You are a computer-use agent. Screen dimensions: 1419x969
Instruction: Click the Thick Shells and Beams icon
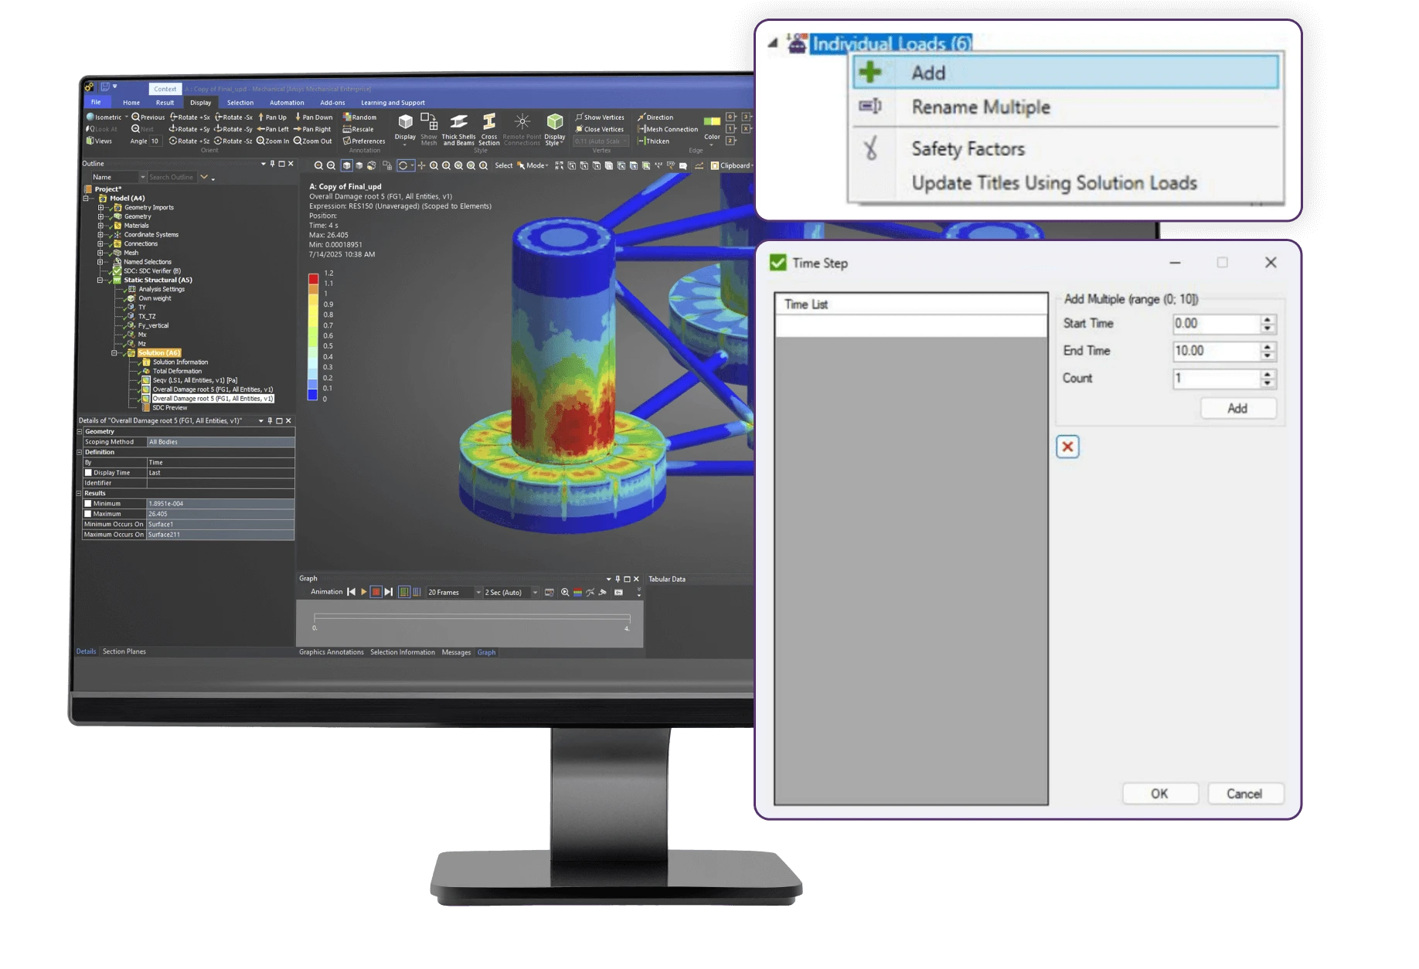tap(458, 123)
